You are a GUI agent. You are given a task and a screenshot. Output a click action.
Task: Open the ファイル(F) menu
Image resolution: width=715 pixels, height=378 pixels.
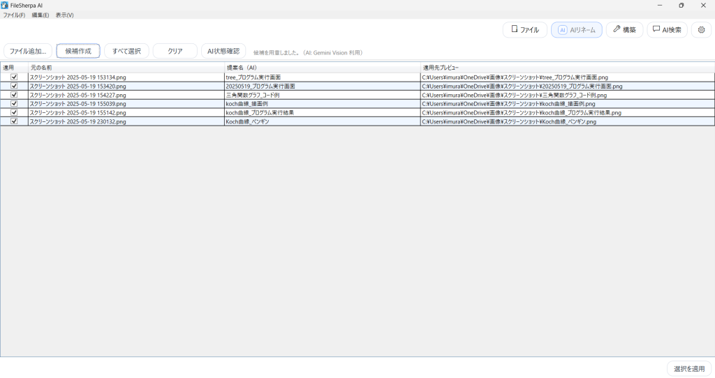[14, 15]
